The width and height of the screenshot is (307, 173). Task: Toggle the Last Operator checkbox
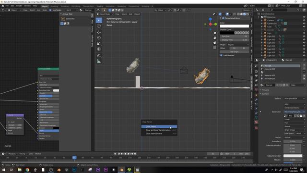221,55
